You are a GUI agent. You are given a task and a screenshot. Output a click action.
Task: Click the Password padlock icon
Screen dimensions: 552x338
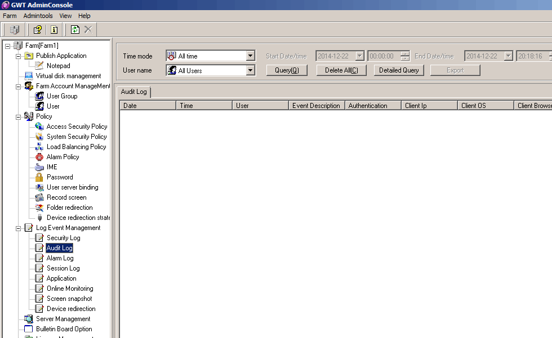(39, 177)
